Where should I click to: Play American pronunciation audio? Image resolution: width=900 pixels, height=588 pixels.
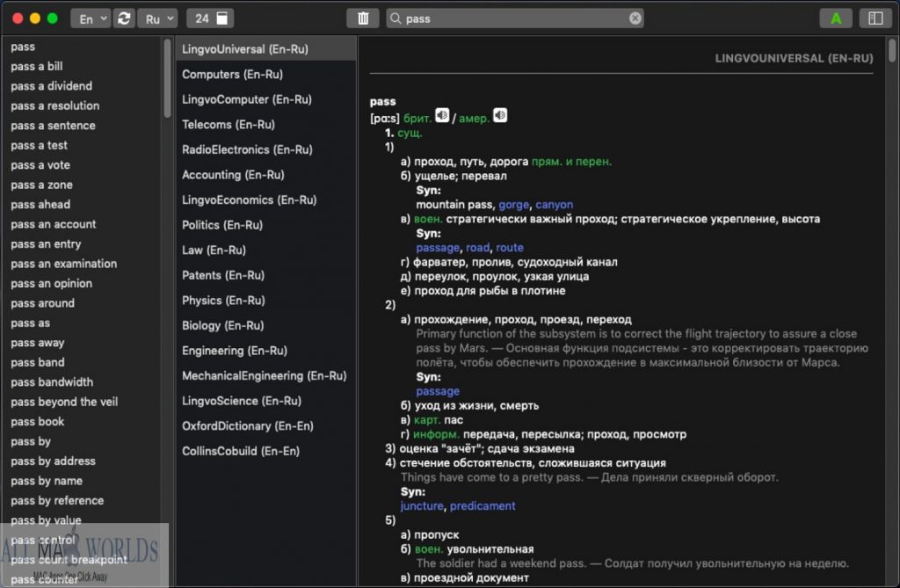(500, 115)
